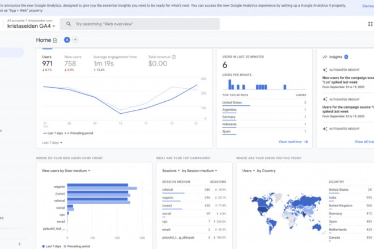Select the Users metric tab
This screenshot has width=374, height=249.
47,63
